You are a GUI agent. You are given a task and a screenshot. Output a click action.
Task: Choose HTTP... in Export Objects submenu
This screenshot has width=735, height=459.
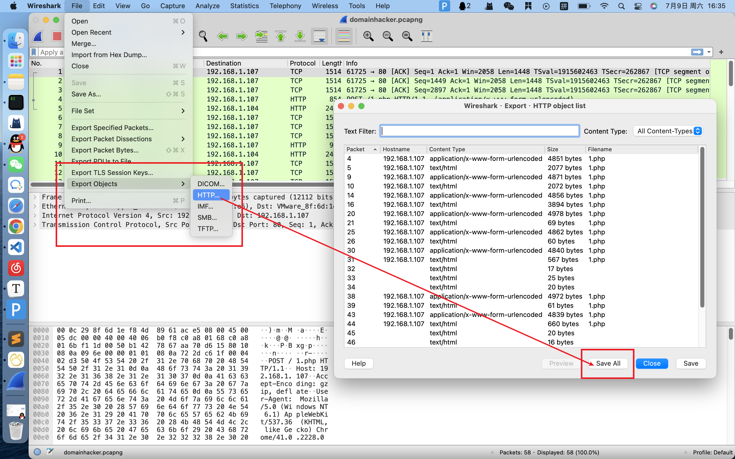[211, 195]
